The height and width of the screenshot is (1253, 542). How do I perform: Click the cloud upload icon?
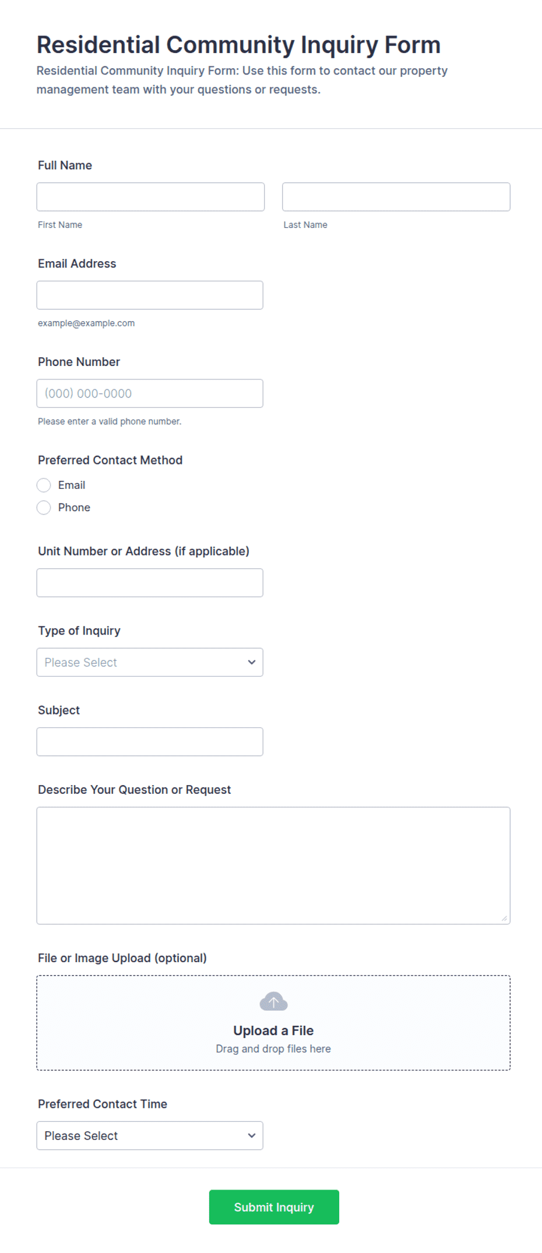(273, 1002)
